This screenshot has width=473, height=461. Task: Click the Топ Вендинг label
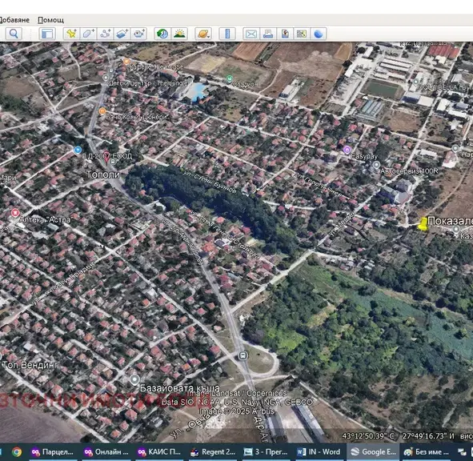coord(30,365)
